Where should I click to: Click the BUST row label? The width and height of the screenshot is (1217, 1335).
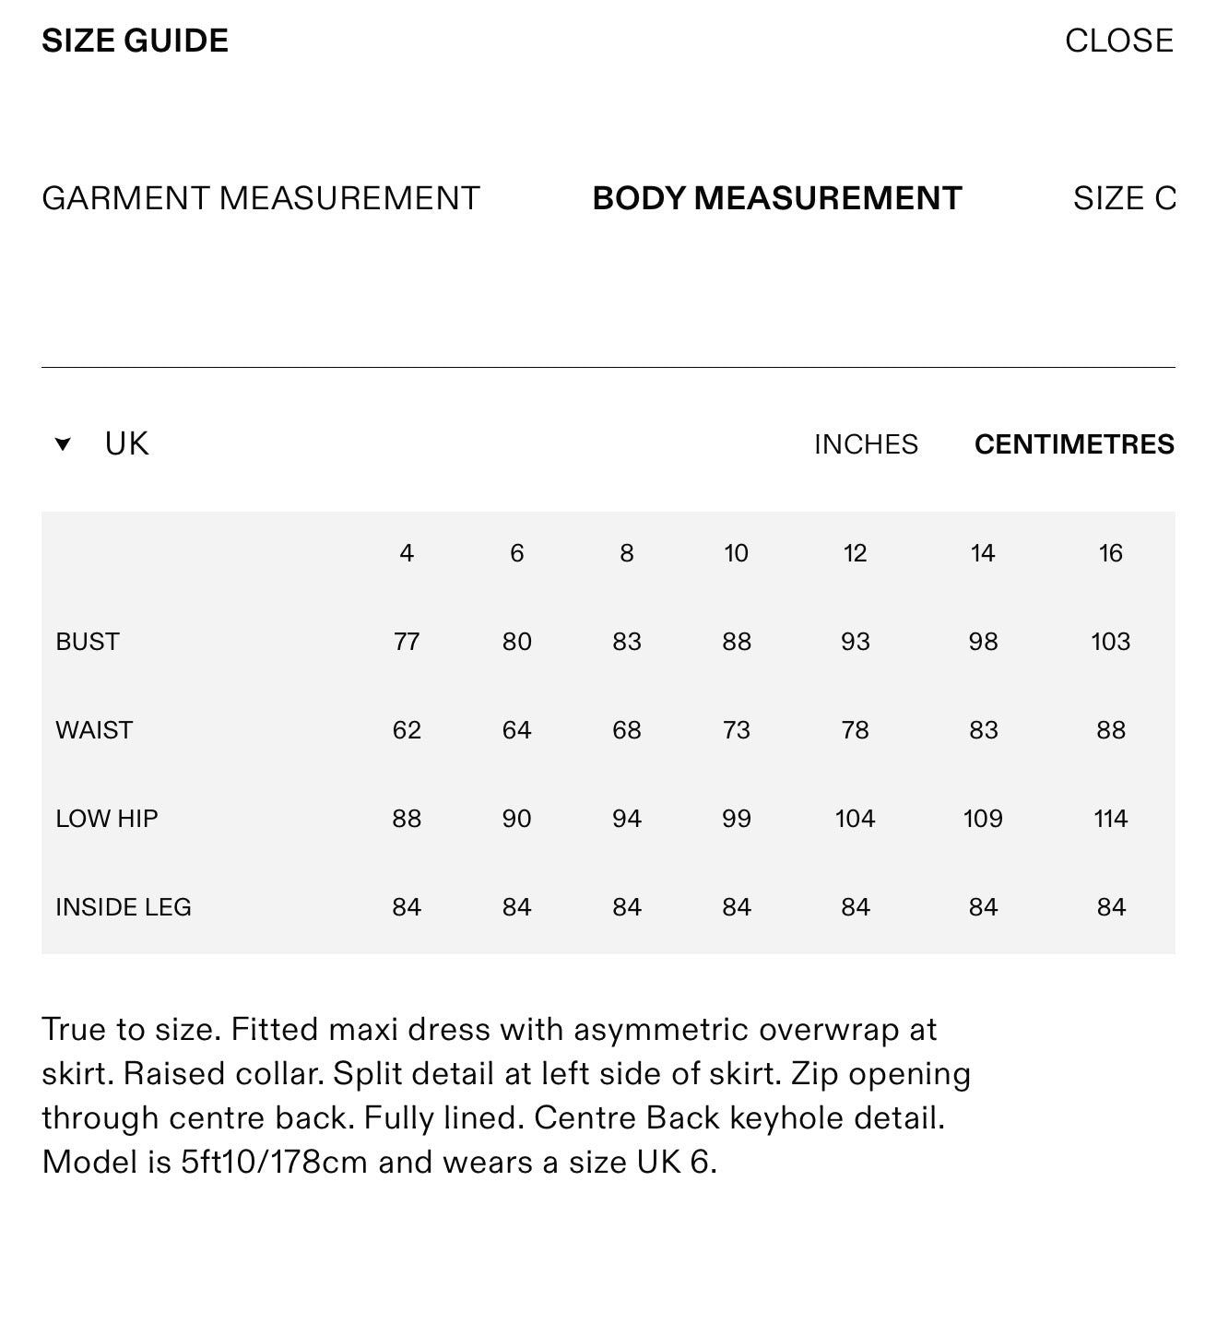point(88,642)
